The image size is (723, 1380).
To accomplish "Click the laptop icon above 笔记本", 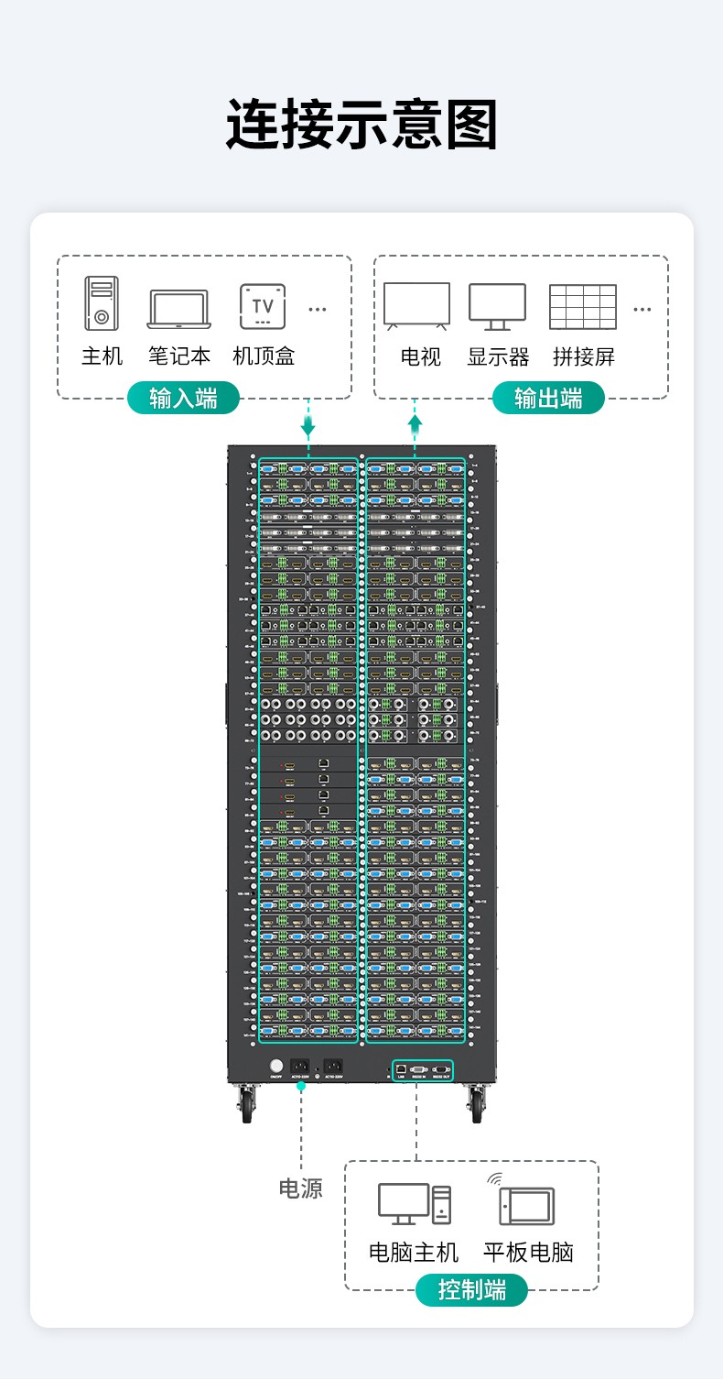I will click(x=179, y=310).
